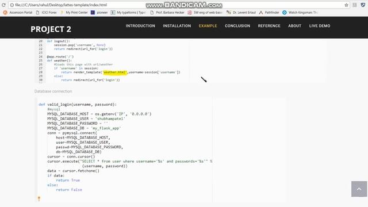Click the cursor.execute SELECT statement line
The width and height of the screenshot is (368, 207).
point(130,161)
